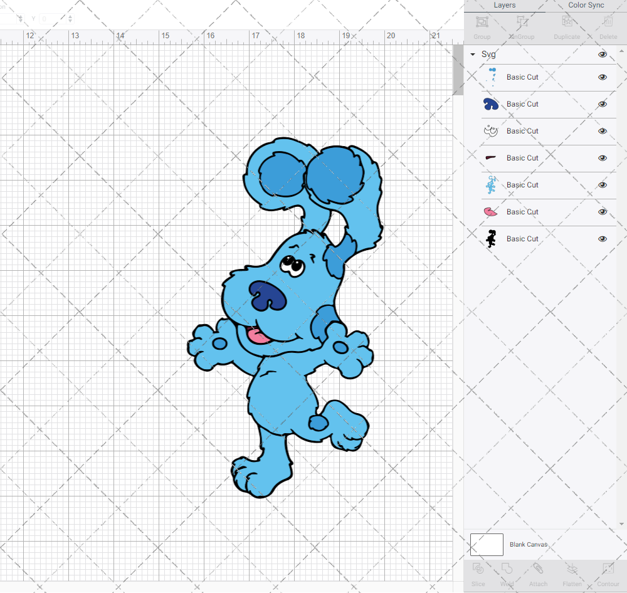
Task: Select the Weld tool icon
Action: 507,568
